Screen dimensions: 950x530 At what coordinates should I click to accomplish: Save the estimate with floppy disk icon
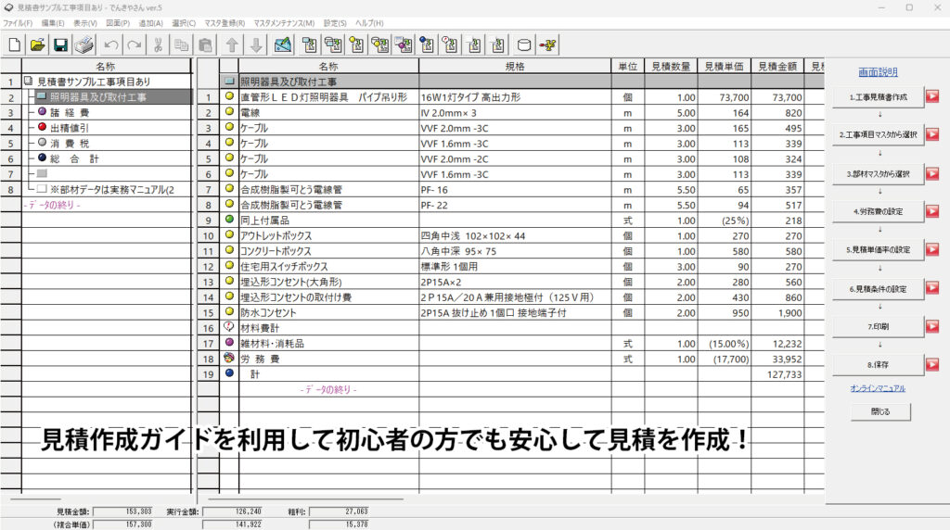(x=60, y=44)
